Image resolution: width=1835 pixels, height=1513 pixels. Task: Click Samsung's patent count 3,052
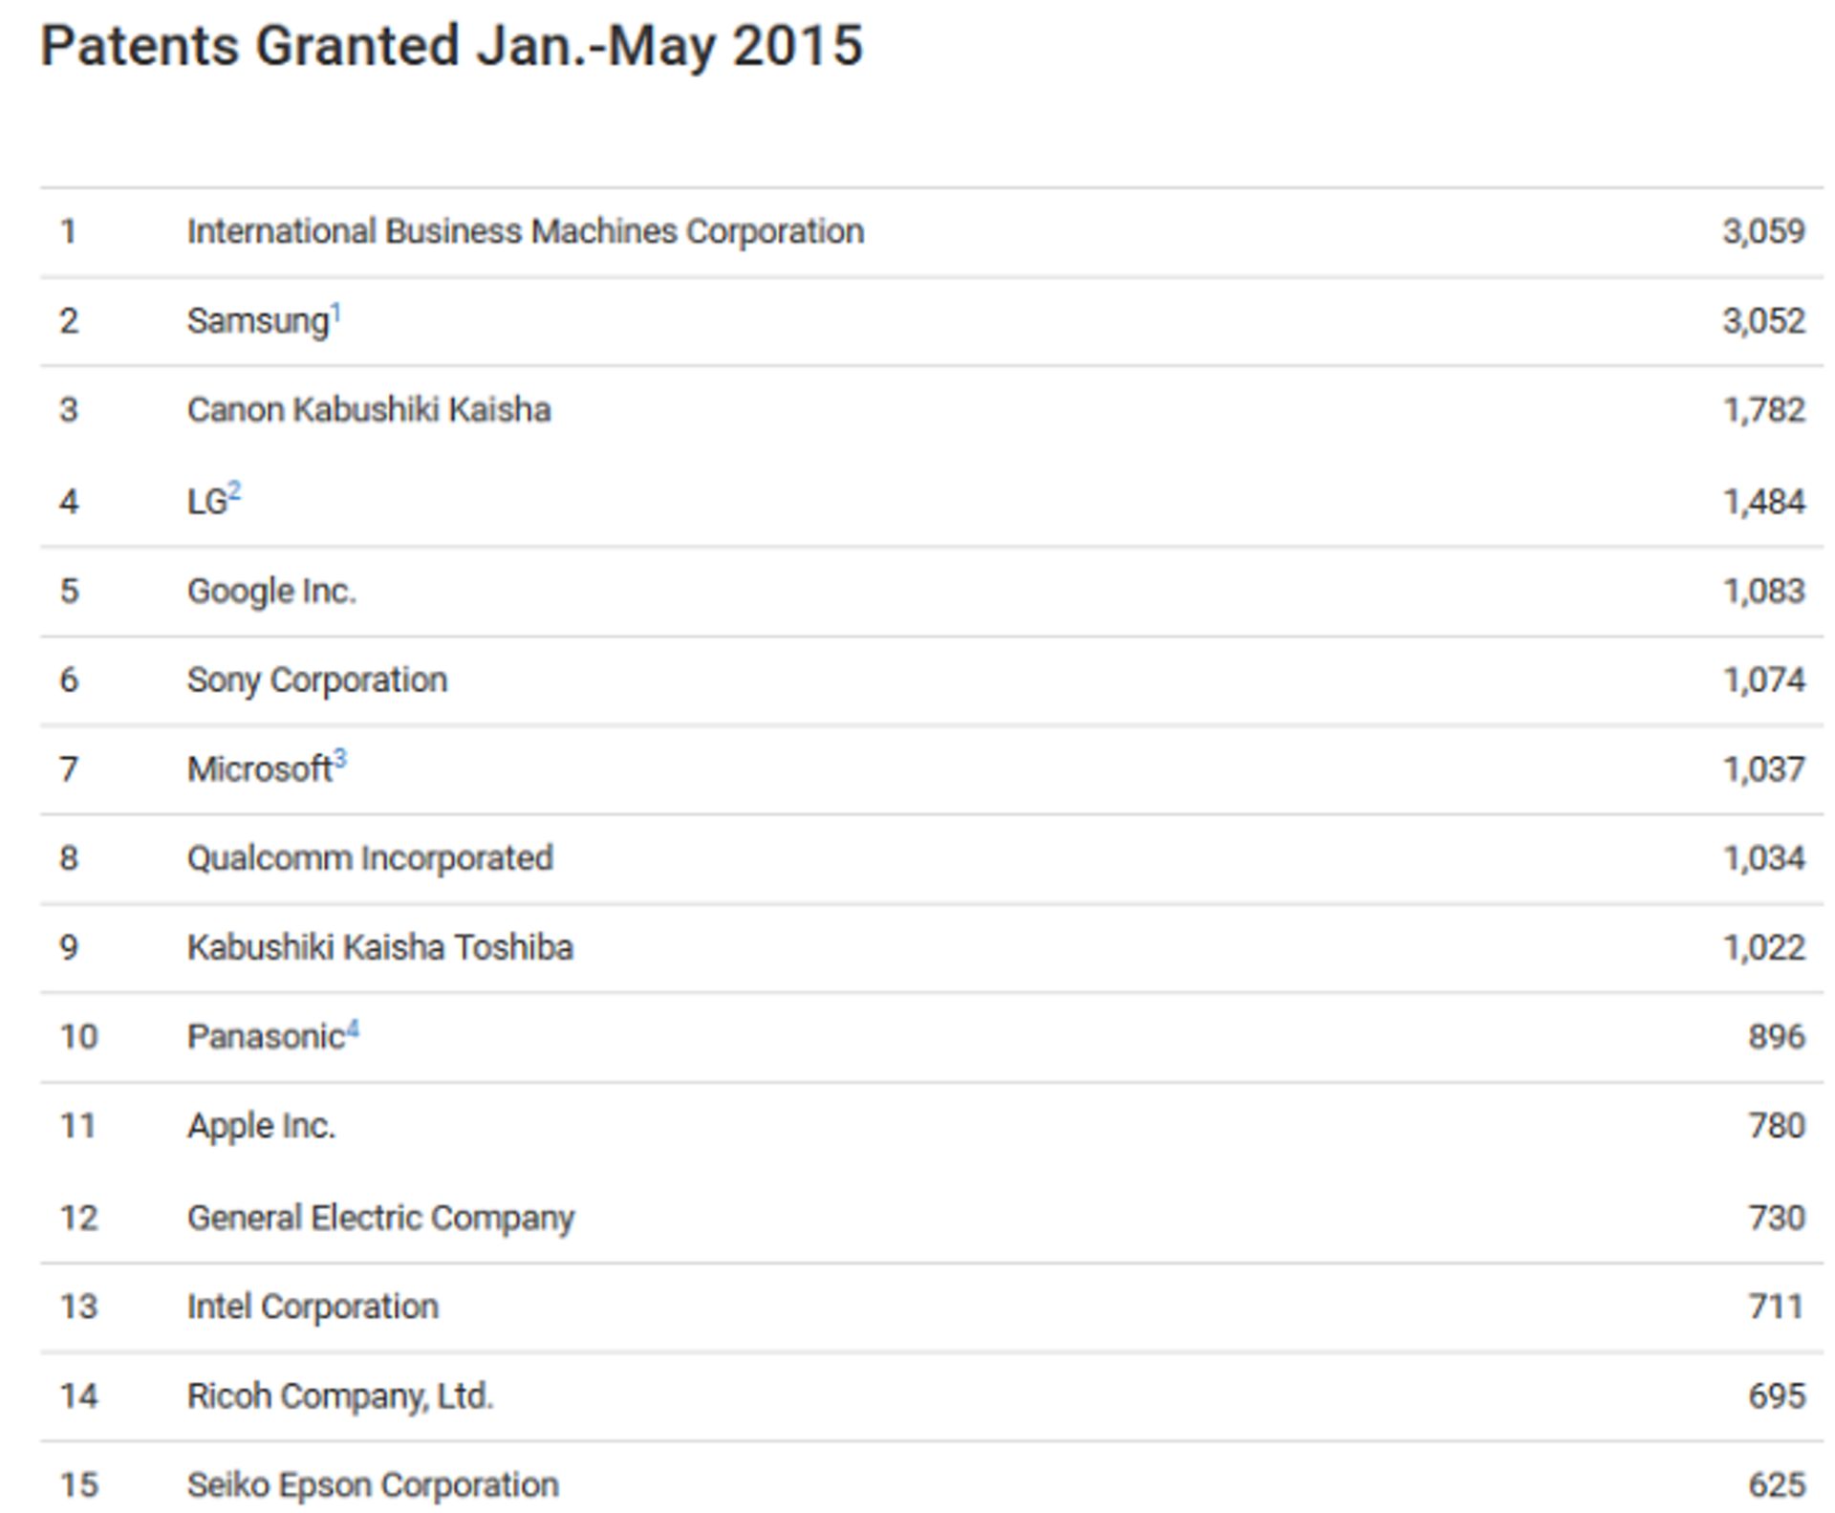click(1762, 321)
